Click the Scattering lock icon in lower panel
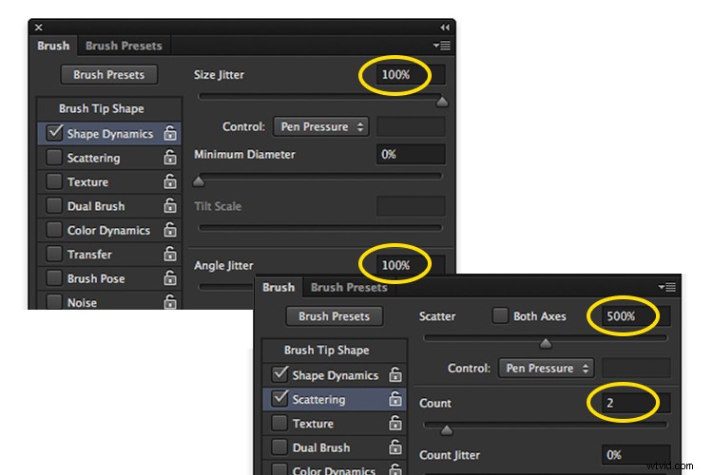This screenshot has width=713, height=475. (x=395, y=399)
